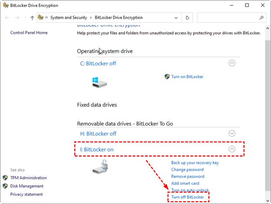Click Change password link
The height and width of the screenshot is (204, 271).
click(x=187, y=170)
